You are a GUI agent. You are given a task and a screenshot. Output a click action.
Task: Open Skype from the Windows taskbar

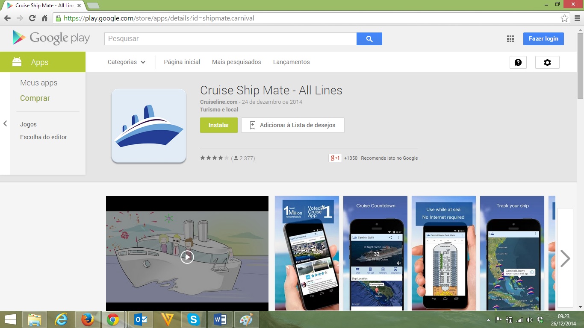click(194, 319)
